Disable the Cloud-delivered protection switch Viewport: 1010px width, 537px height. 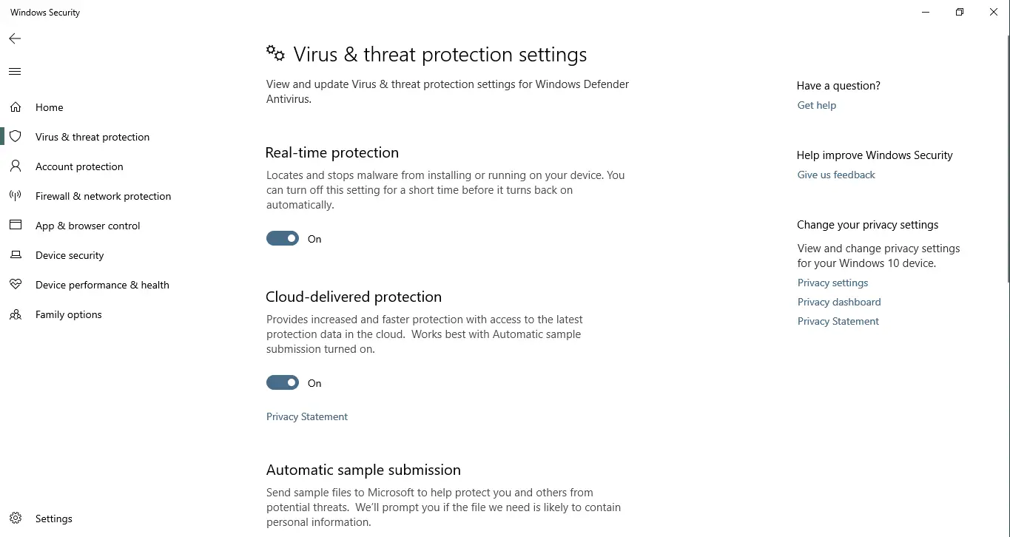(282, 382)
